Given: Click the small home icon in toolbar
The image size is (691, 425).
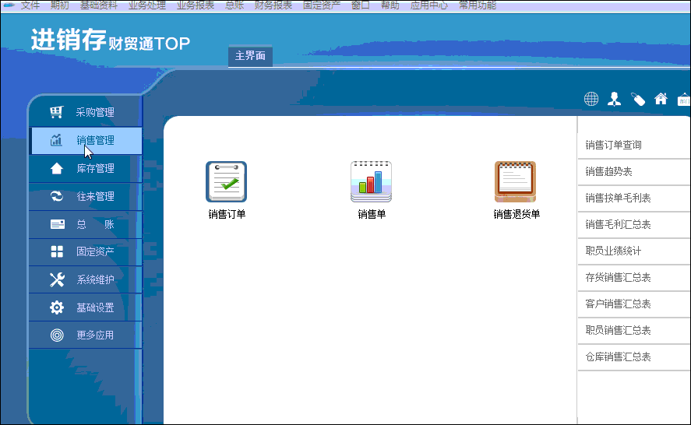Looking at the screenshot, I should (661, 99).
